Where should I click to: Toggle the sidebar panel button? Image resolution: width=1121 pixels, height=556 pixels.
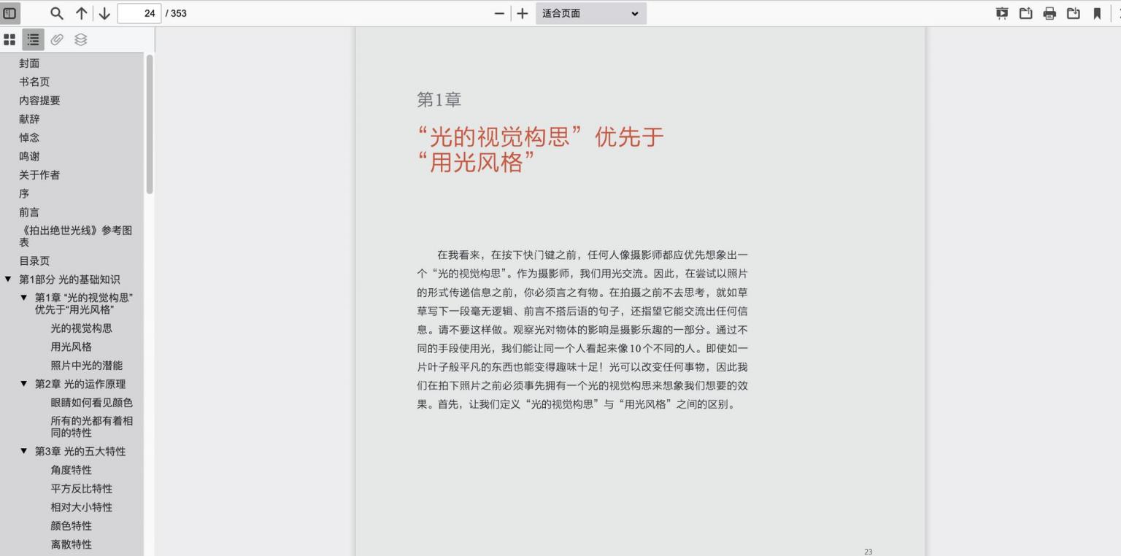click(x=10, y=13)
